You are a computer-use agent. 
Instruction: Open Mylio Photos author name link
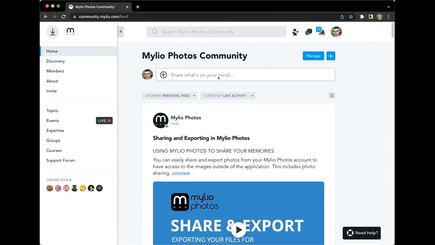click(x=186, y=118)
